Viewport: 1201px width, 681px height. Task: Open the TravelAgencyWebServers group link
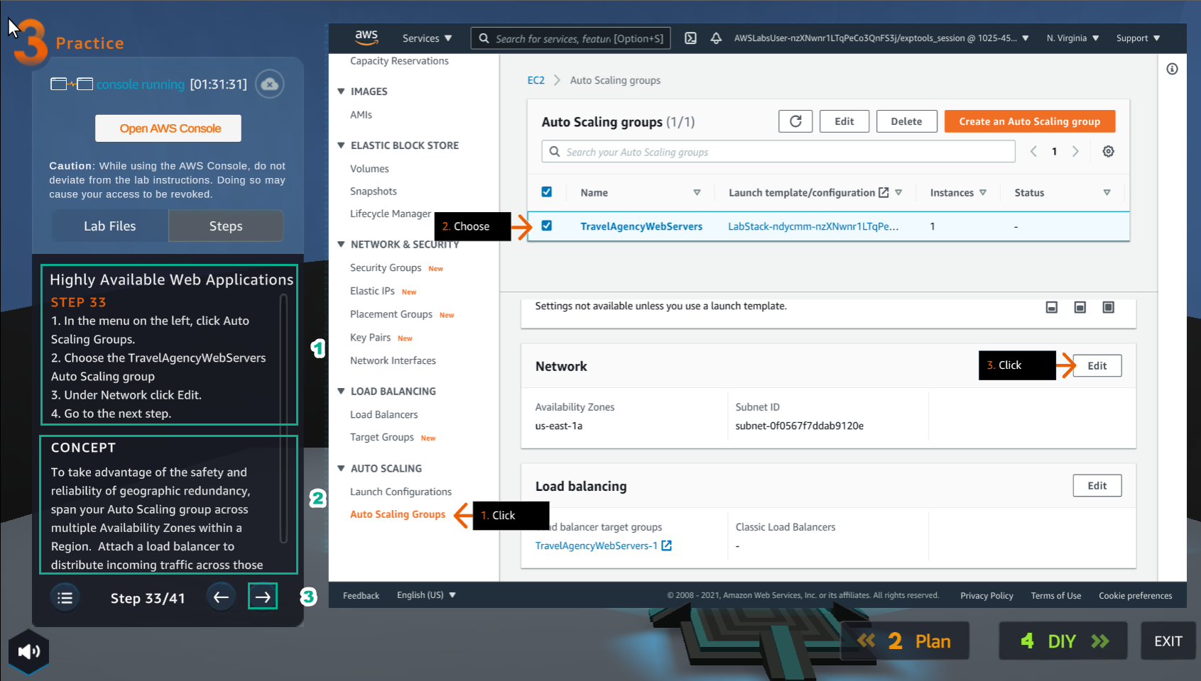click(x=641, y=226)
